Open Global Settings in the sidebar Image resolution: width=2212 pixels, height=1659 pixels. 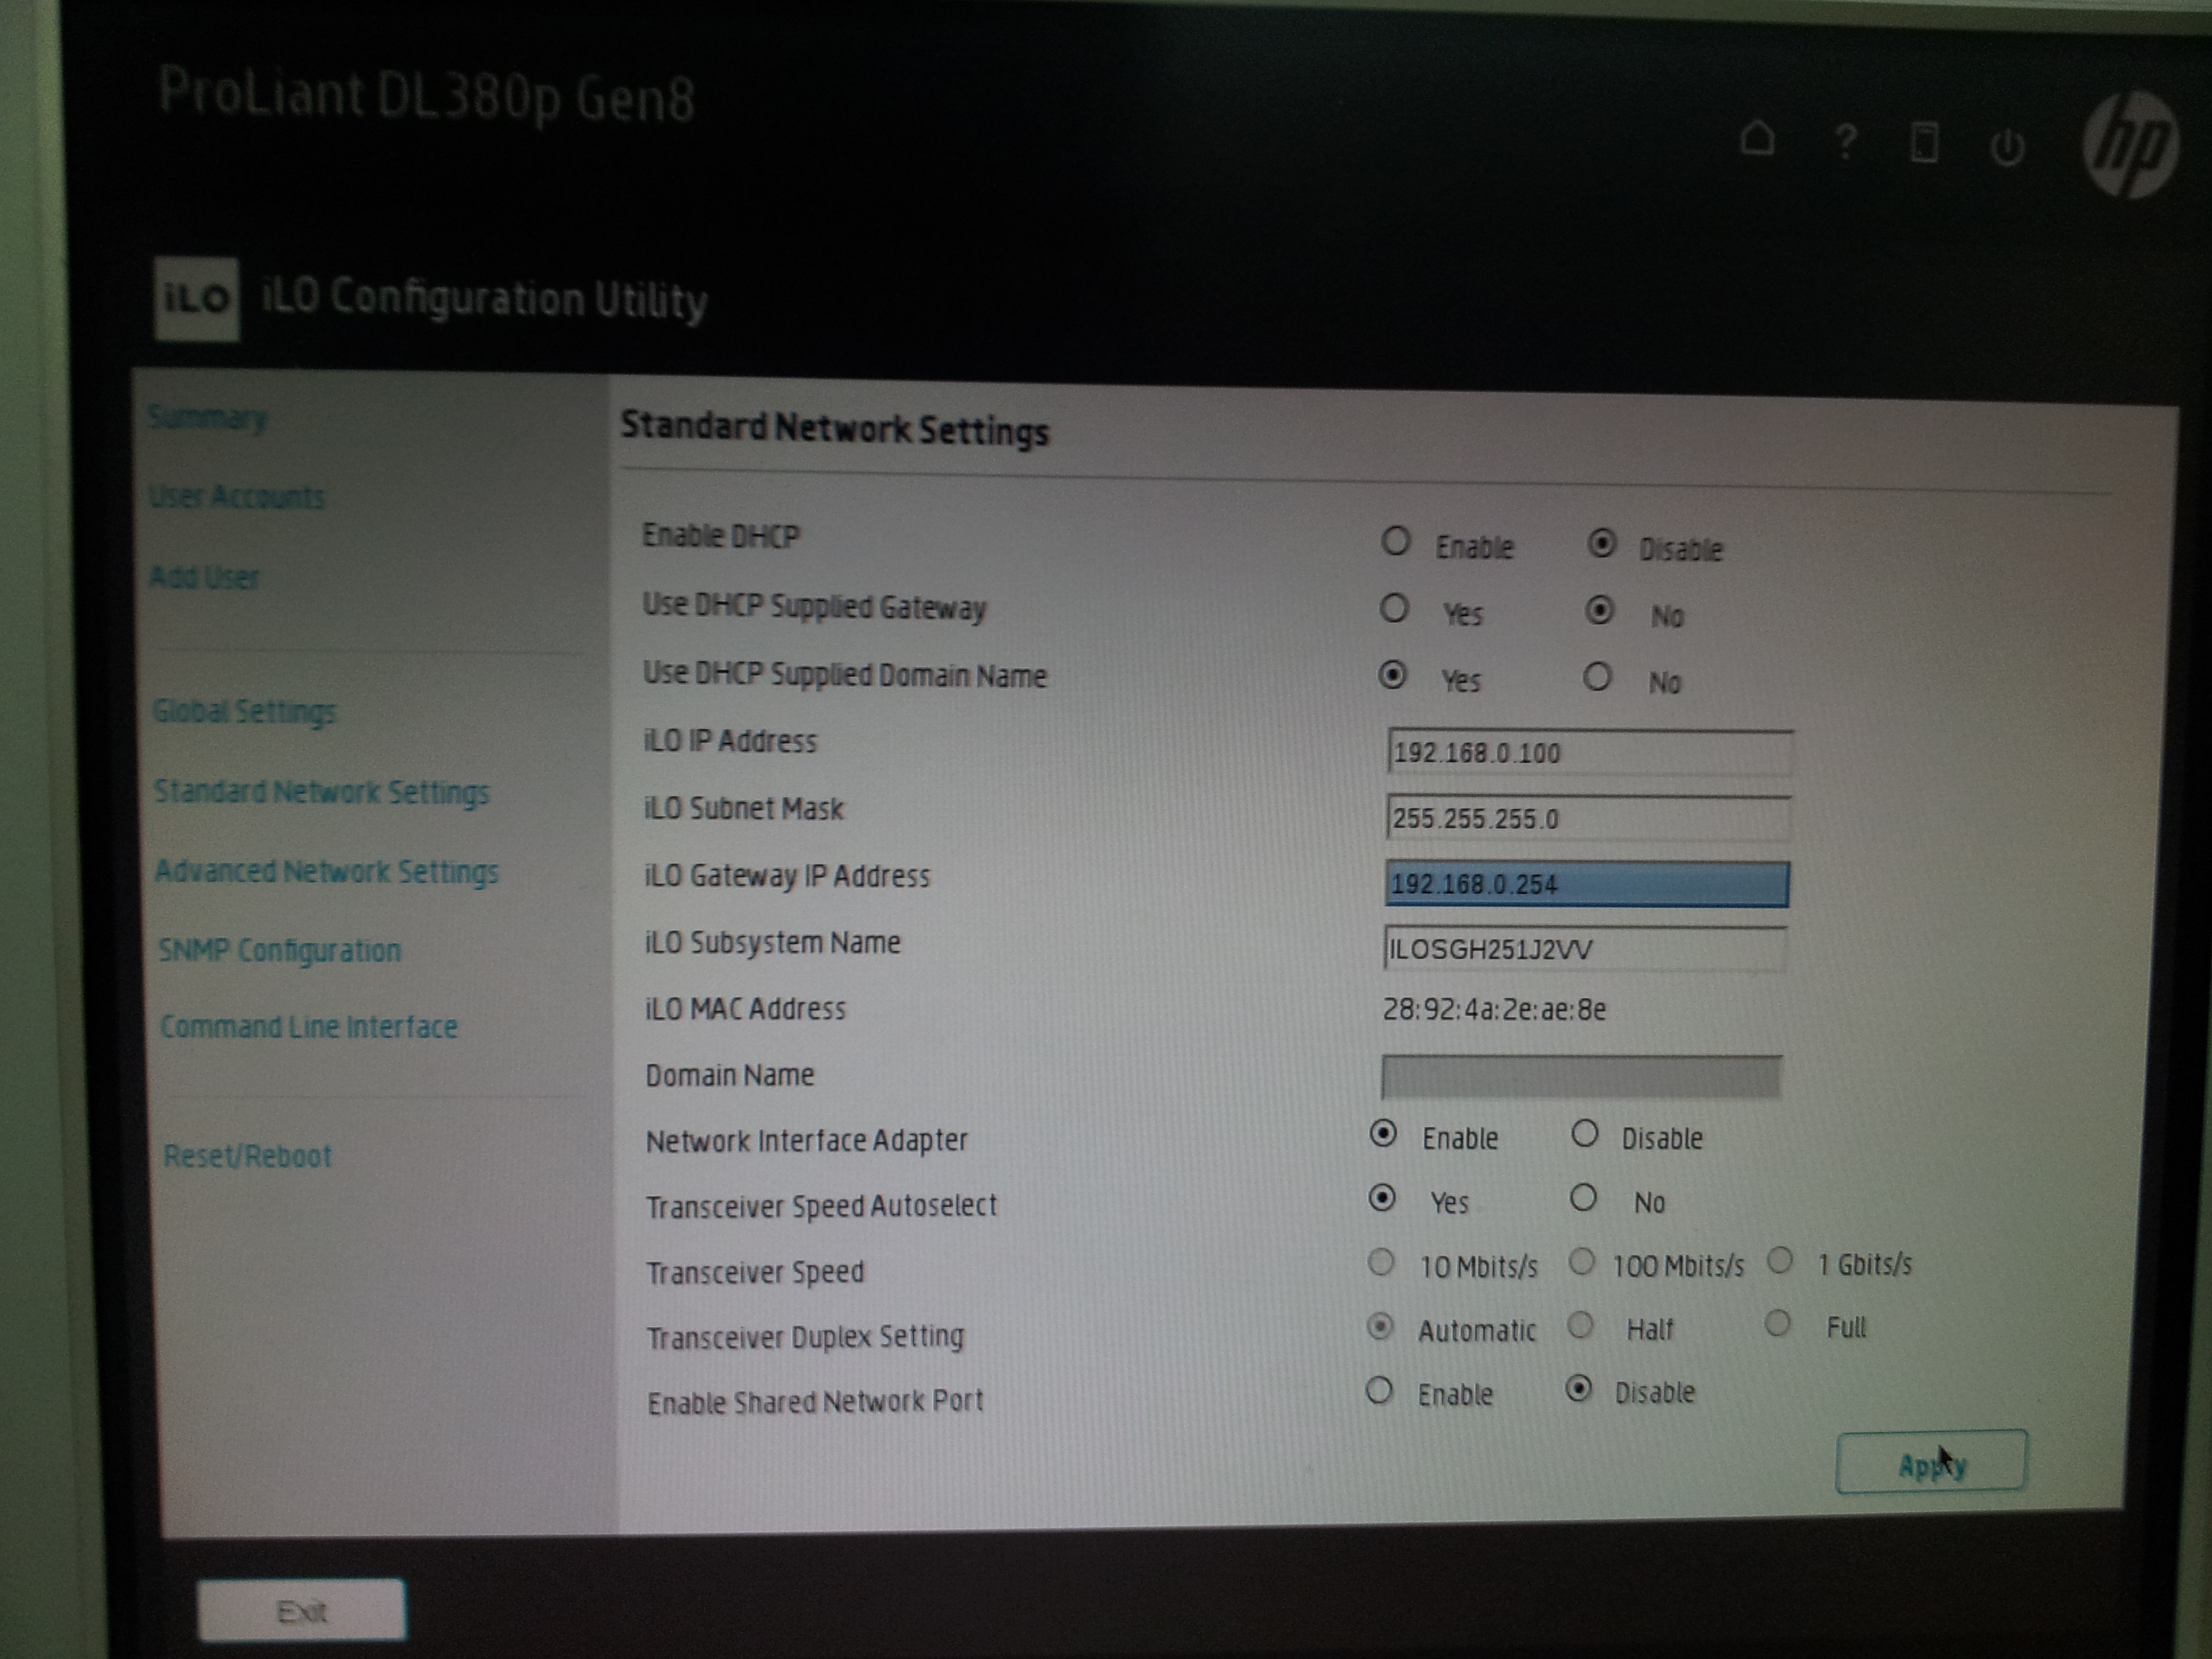(244, 711)
